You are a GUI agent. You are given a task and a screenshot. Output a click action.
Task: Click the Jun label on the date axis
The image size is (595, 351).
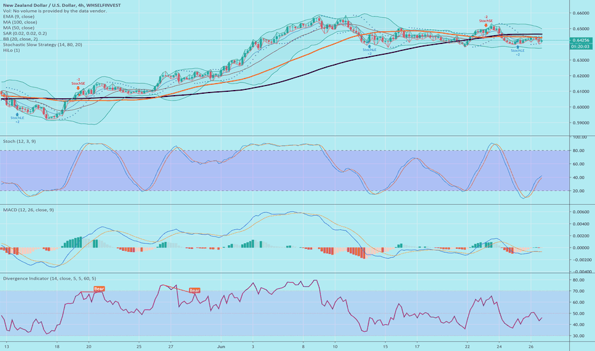[x=222, y=347]
